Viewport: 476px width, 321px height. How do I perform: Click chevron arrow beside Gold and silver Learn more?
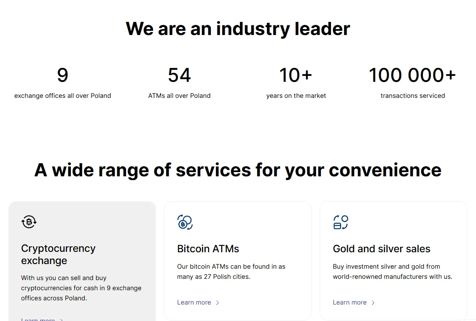[373, 302]
